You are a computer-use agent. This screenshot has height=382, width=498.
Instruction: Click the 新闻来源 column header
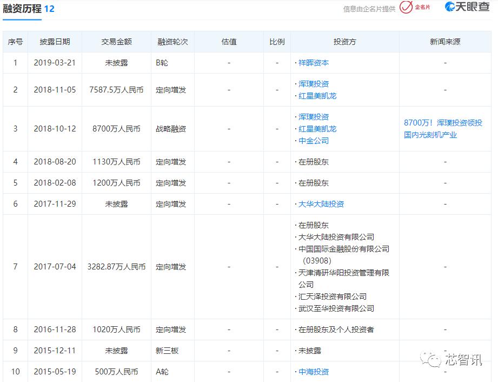coord(445,42)
